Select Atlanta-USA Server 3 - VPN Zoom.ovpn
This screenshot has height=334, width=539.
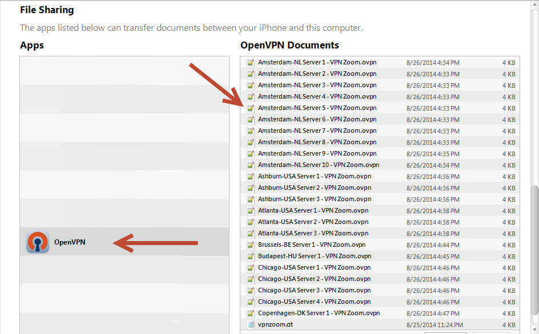(313, 233)
